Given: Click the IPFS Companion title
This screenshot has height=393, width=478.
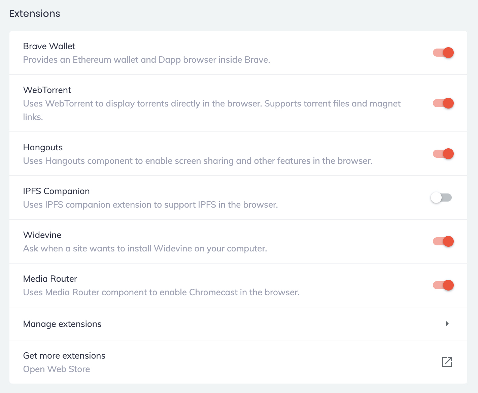Looking at the screenshot, I should pyautogui.click(x=56, y=191).
